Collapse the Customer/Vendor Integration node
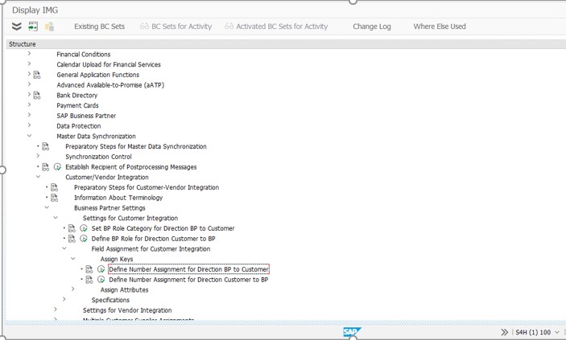The height and width of the screenshot is (340, 566). [x=38, y=177]
